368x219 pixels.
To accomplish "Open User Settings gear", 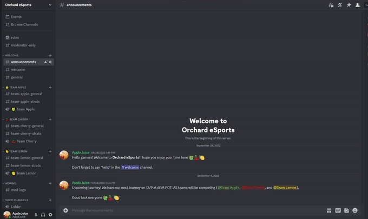I will point(50,215).
